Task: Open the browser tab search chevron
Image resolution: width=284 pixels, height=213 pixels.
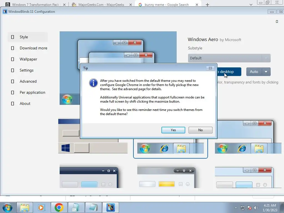Action: click(x=251, y=5)
